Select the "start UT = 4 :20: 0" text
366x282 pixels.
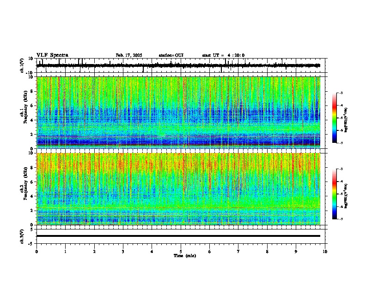click(223, 55)
